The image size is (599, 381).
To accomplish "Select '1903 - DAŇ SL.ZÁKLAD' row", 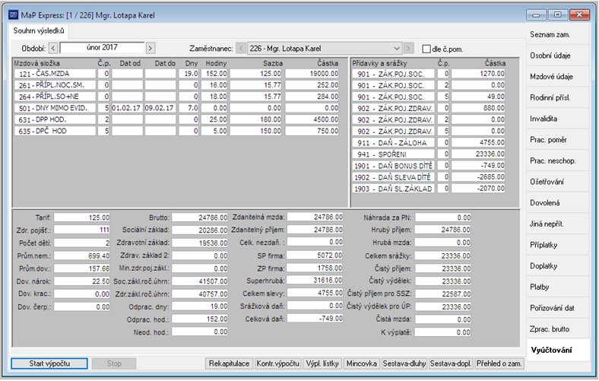I will pos(428,189).
